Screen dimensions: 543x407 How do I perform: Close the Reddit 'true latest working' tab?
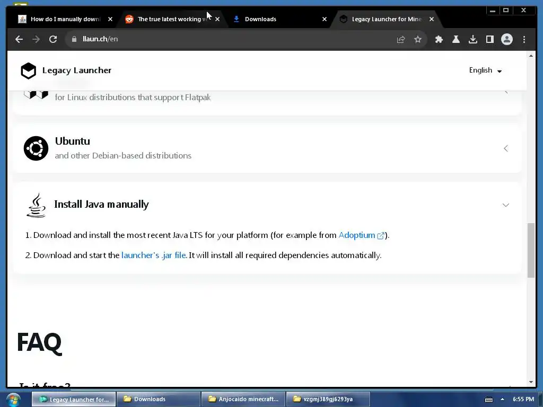pos(217,19)
